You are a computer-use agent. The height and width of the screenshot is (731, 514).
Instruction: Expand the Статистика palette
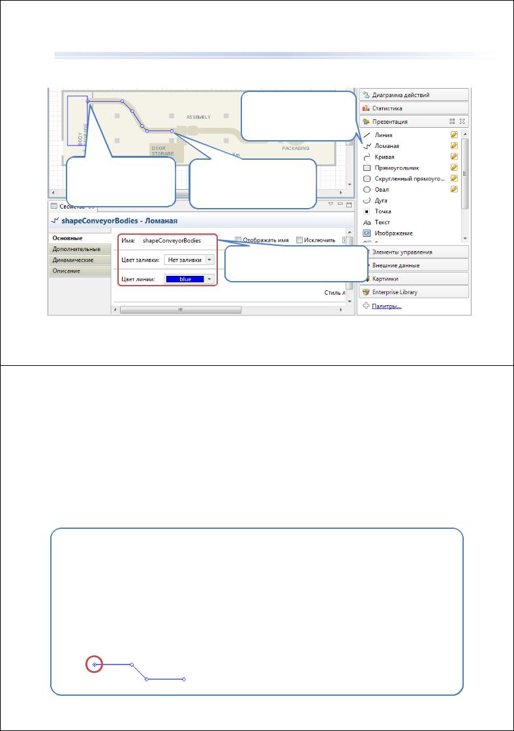[414, 108]
